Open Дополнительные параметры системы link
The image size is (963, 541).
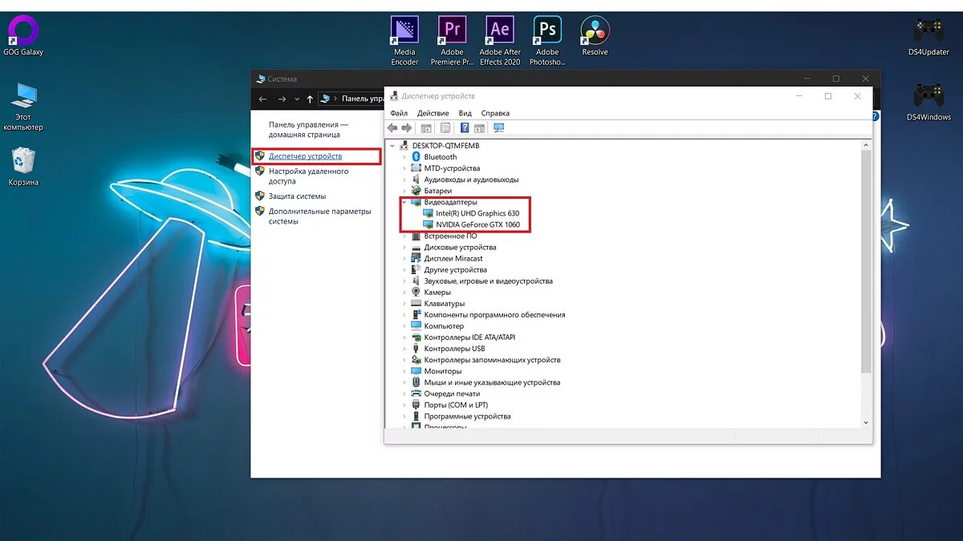pyautogui.click(x=319, y=216)
